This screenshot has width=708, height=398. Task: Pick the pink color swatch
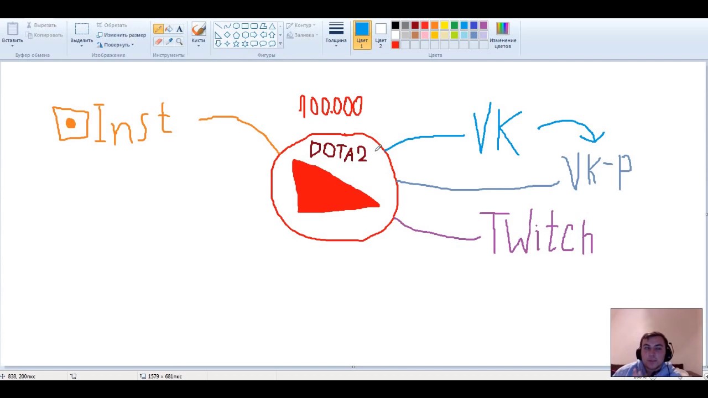(x=425, y=35)
